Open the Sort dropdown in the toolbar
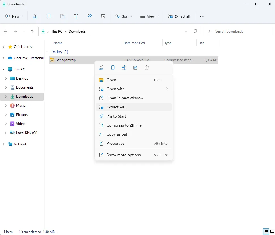Image resolution: width=275 pixels, height=235 pixels. tap(124, 16)
